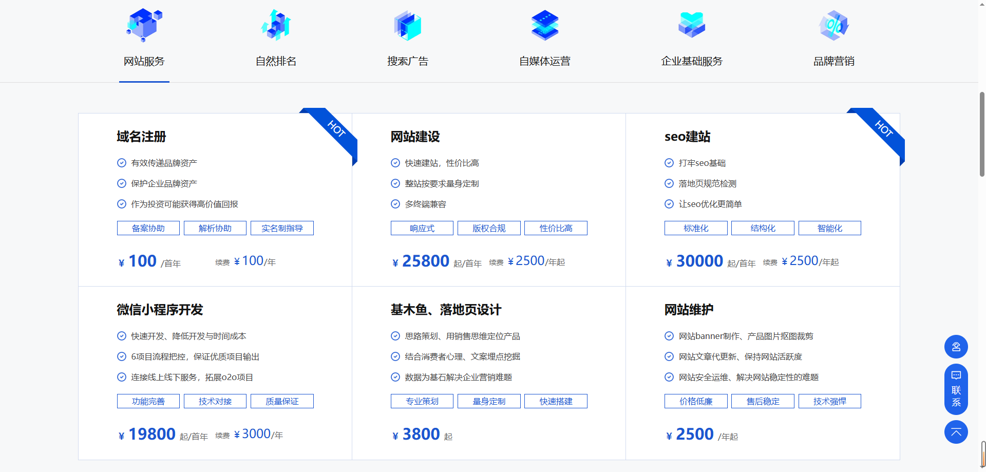
Task: Open the 基木鱼、落地页设计 card title
Action: pos(446,310)
